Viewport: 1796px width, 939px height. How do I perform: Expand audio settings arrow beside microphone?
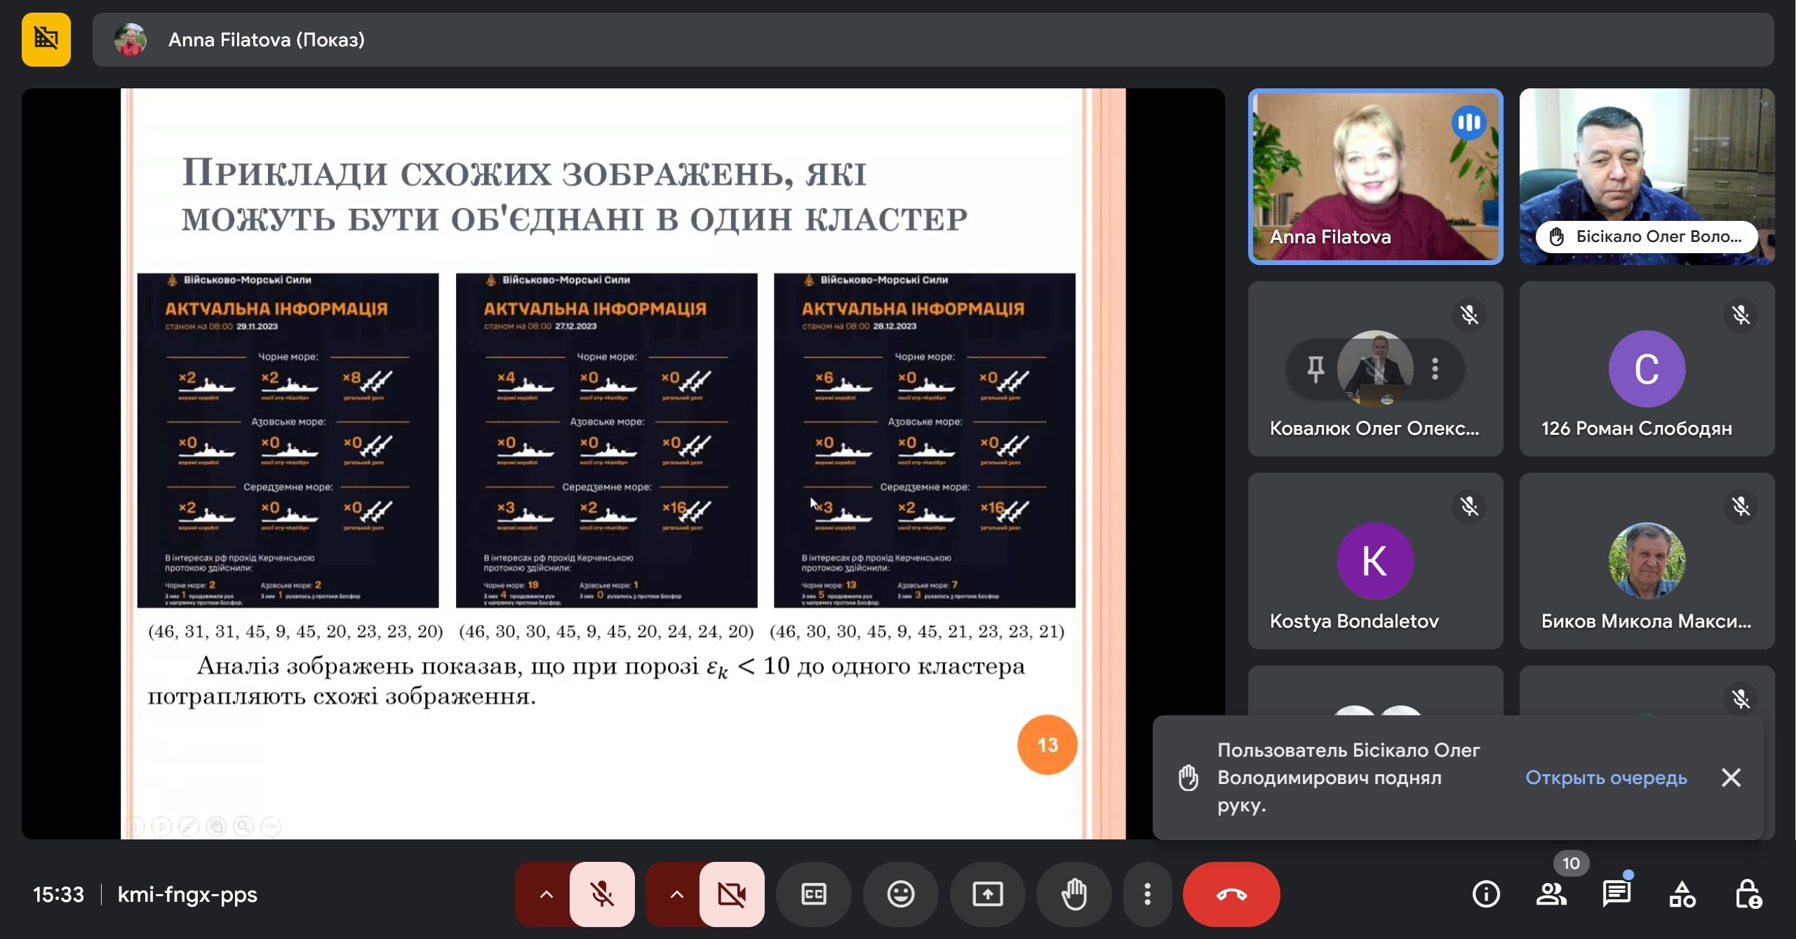tap(546, 894)
